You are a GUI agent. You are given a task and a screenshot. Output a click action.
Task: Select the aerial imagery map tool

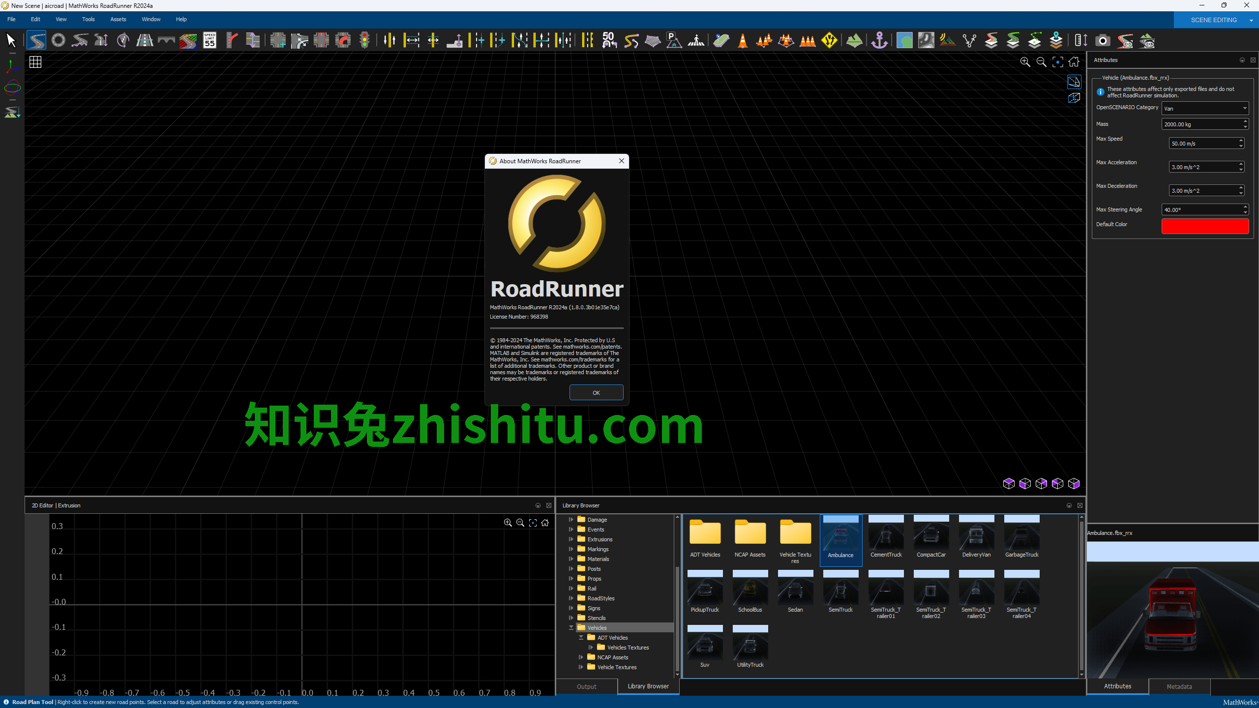pyautogui.click(x=904, y=40)
